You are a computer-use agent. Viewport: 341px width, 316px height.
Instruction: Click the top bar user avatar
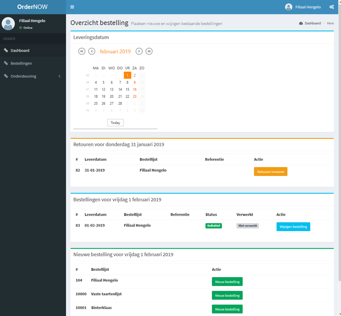click(289, 7)
